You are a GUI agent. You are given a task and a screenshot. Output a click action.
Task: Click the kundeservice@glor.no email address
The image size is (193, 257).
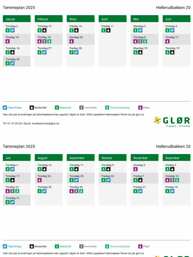(x=46, y=123)
